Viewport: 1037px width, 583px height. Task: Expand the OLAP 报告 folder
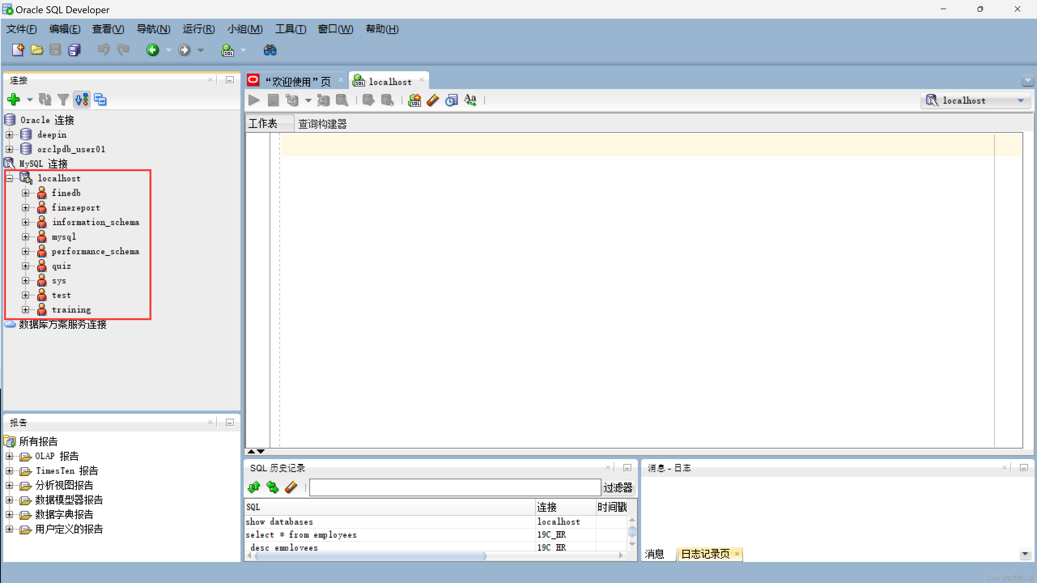coord(9,456)
